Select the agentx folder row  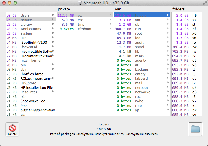[142, 60]
